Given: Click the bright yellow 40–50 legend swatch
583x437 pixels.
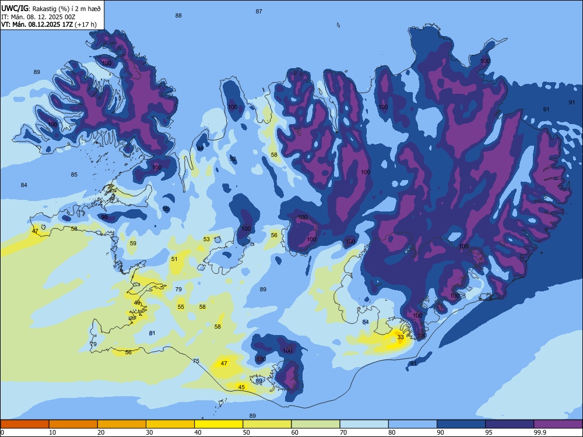Looking at the screenshot, I should [219, 424].
